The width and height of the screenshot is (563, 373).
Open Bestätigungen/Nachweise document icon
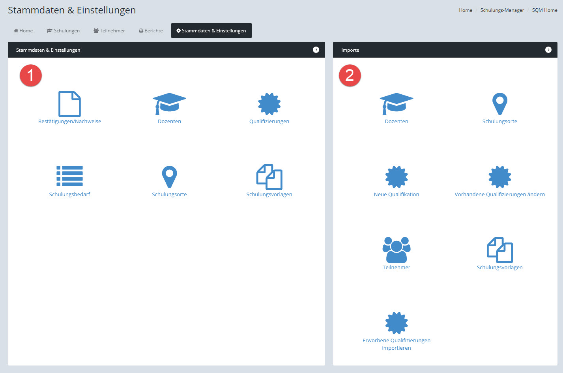point(69,104)
